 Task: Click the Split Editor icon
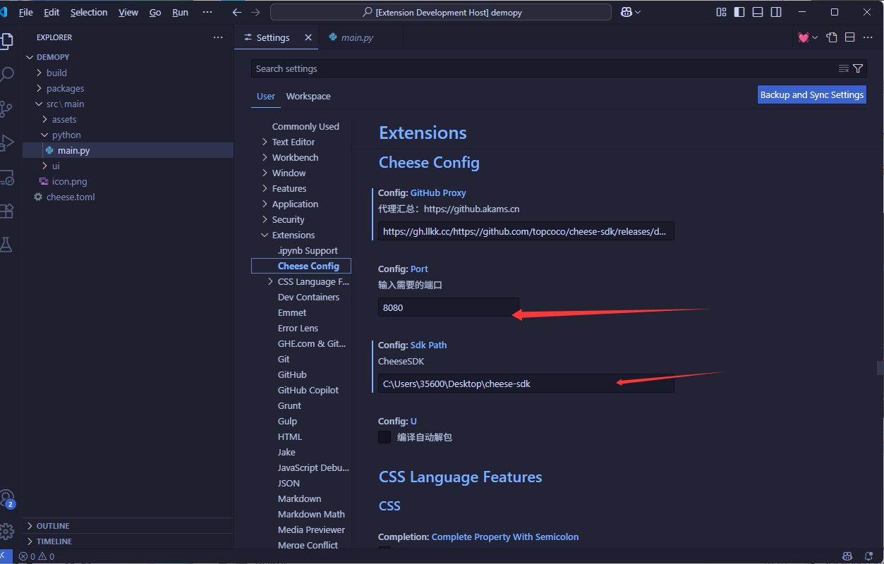click(850, 37)
